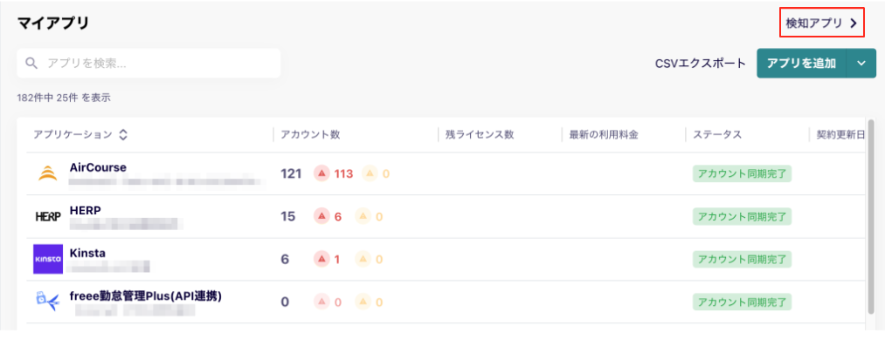Sort by the アプリケーション column arrows

tap(123, 135)
